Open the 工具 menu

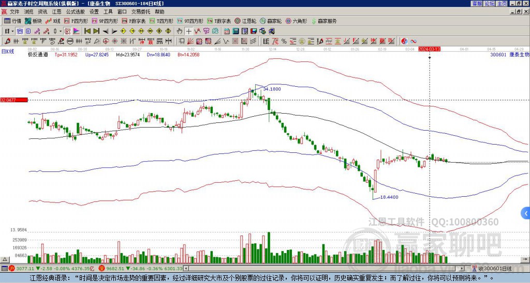108,12
